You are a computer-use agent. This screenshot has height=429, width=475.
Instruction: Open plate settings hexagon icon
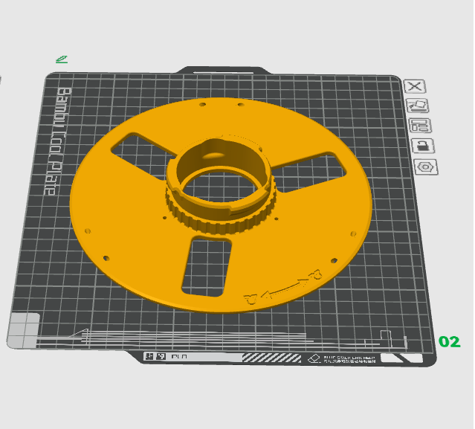click(426, 167)
